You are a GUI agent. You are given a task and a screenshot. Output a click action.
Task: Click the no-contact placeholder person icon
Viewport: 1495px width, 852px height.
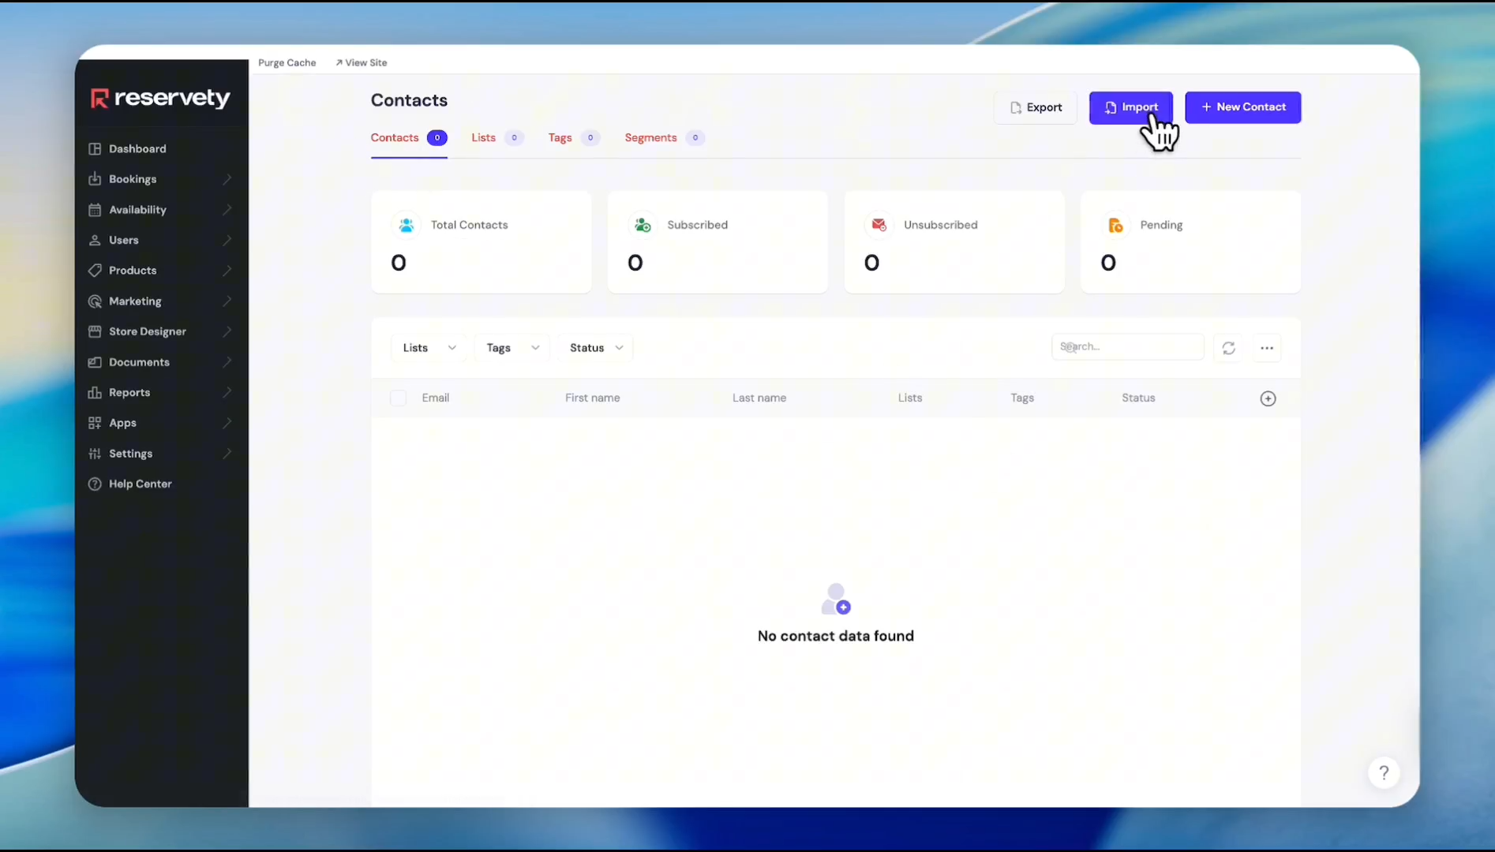point(836,600)
